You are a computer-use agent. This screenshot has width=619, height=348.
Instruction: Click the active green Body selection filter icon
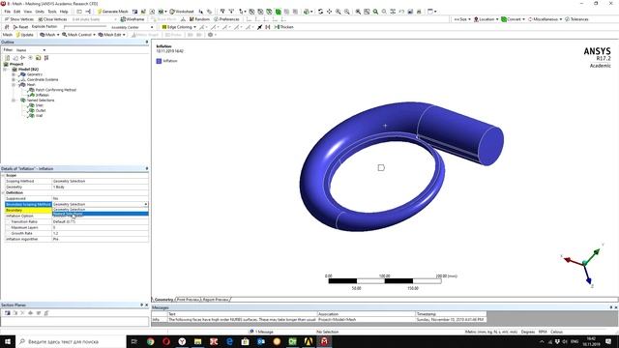pos(278,12)
